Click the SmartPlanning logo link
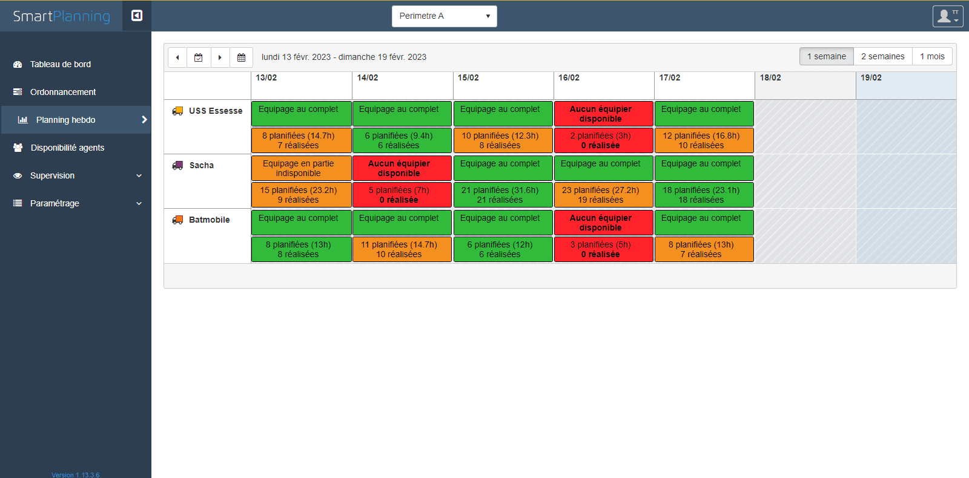 (x=62, y=16)
